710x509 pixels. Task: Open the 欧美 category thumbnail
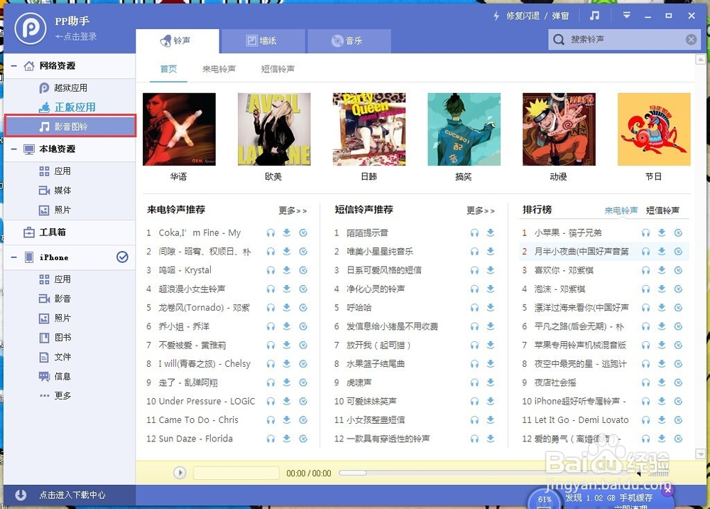(274, 129)
